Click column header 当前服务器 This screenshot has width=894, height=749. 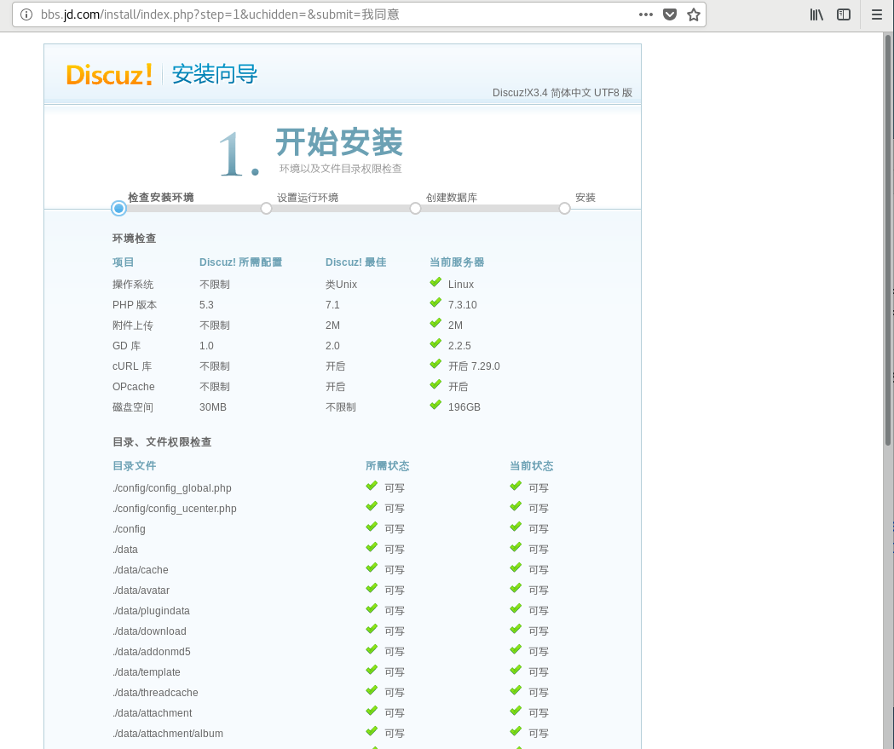(457, 262)
